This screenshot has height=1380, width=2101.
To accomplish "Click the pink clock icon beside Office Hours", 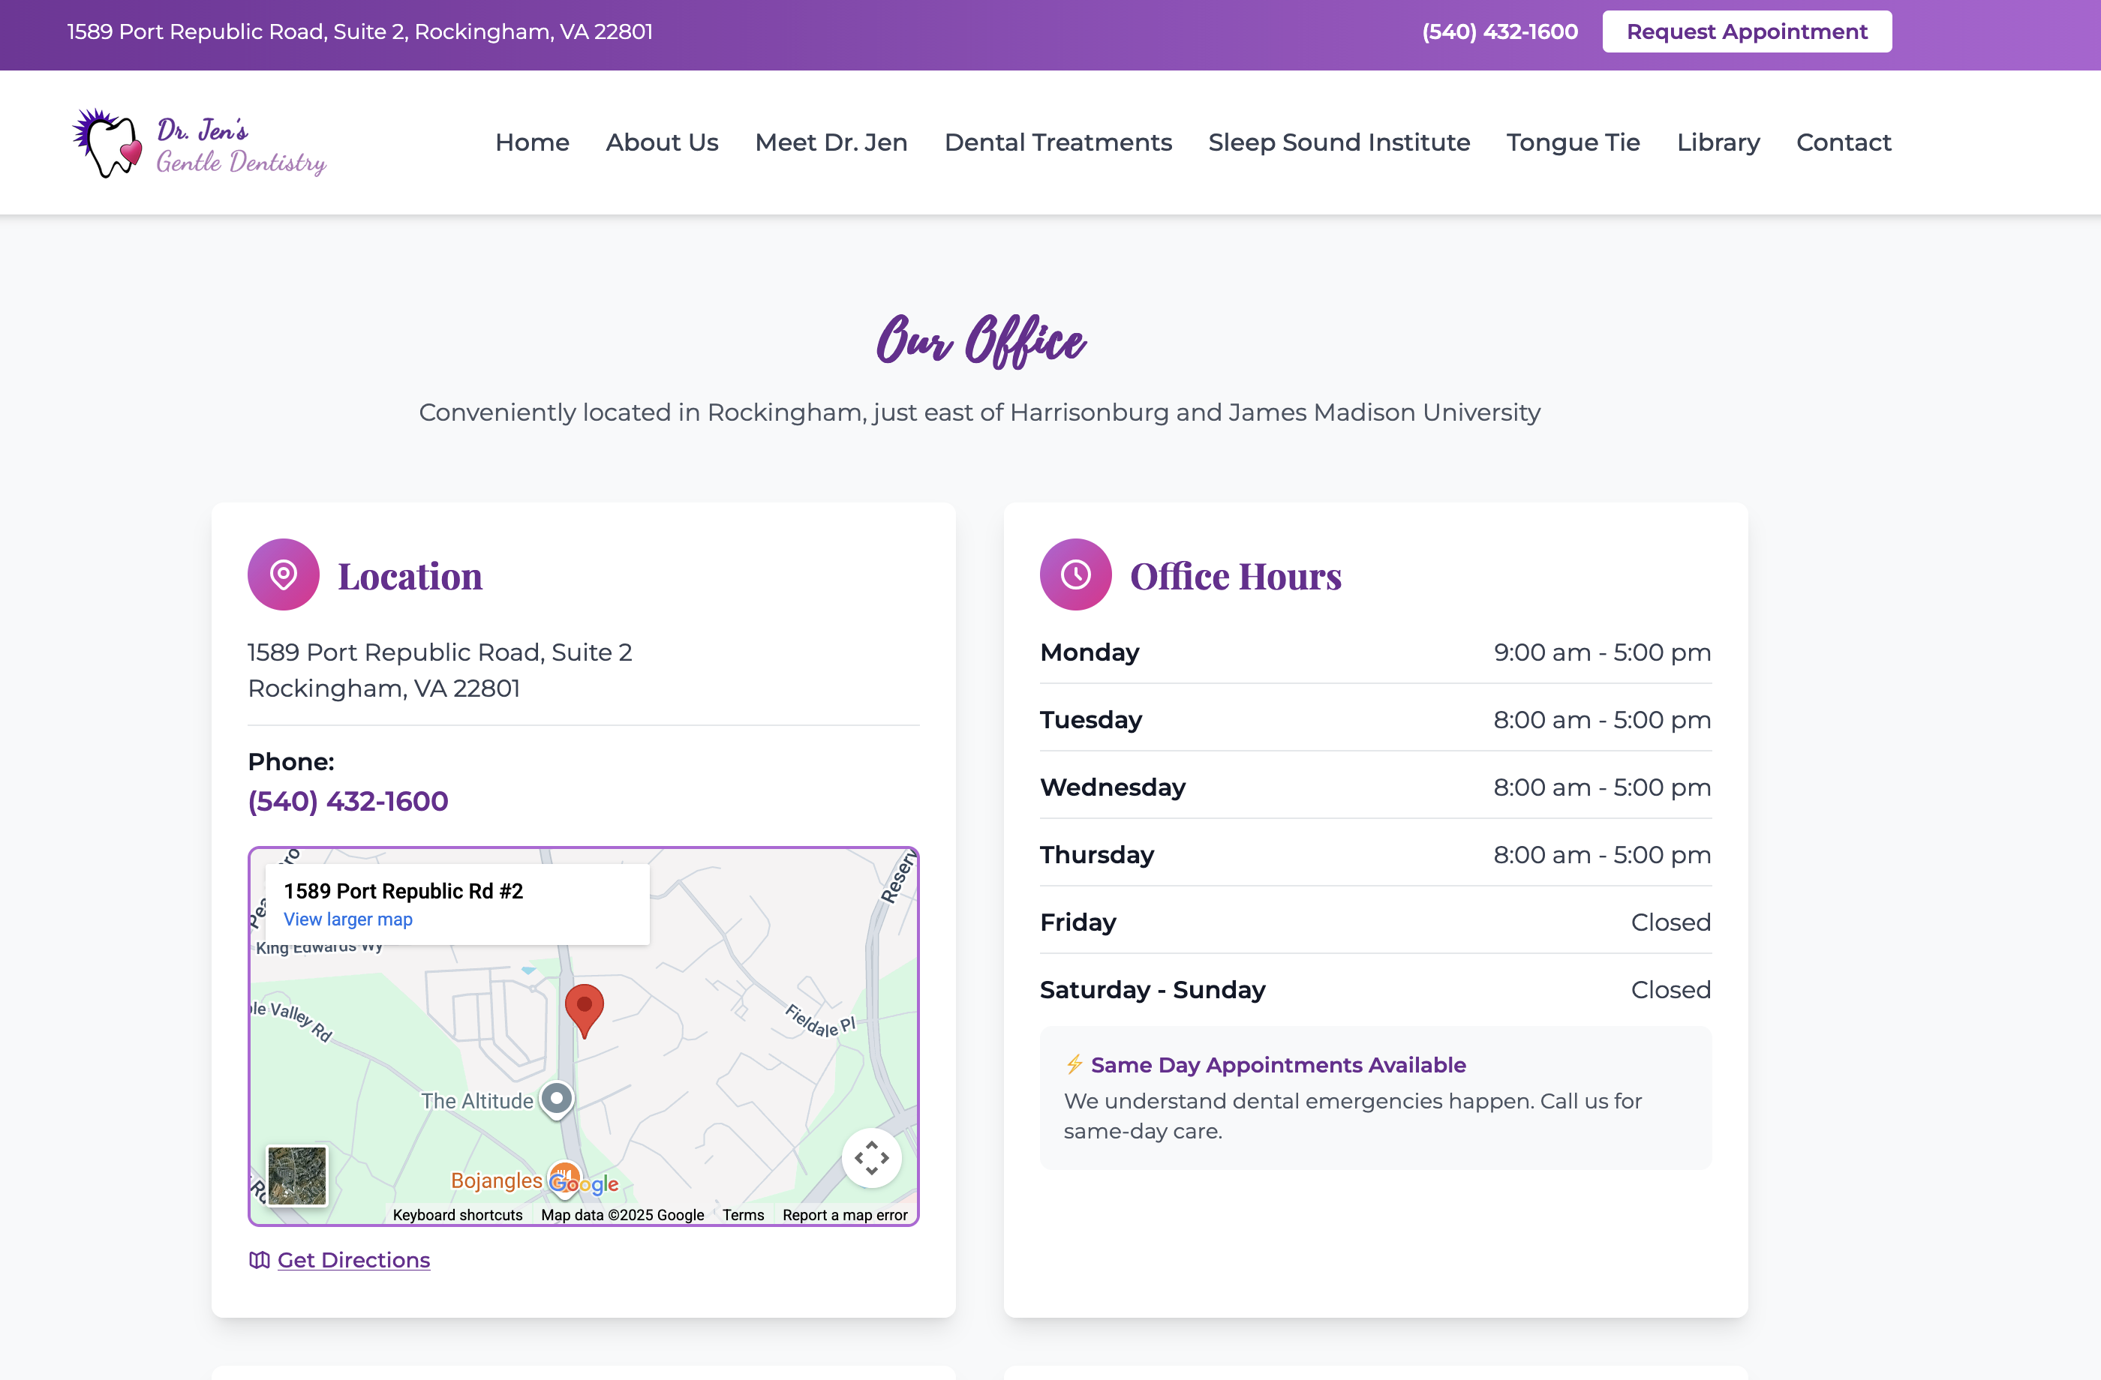I will [x=1075, y=574].
